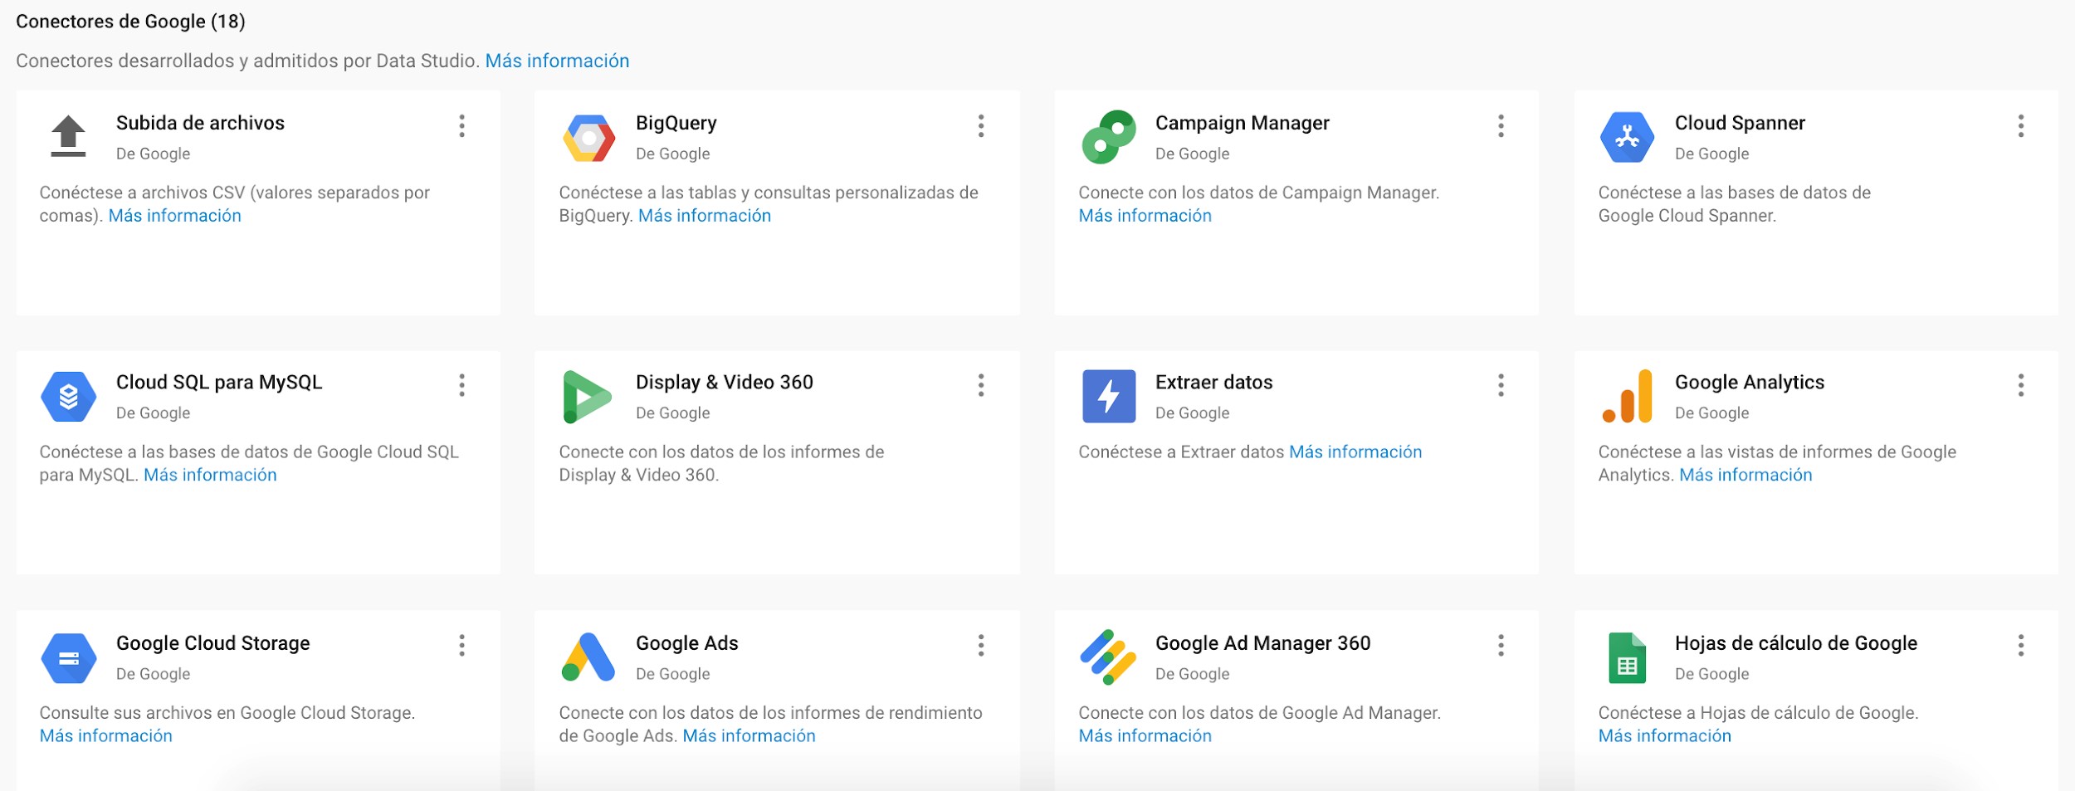Select the Google Ads connector title
The height and width of the screenshot is (791, 2075).
tap(686, 643)
